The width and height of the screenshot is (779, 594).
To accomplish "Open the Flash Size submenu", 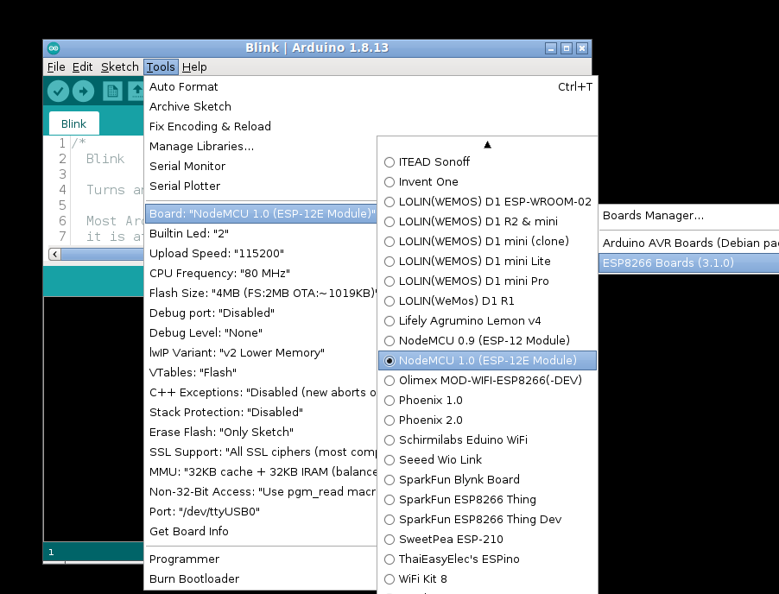I will (x=262, y=293).
